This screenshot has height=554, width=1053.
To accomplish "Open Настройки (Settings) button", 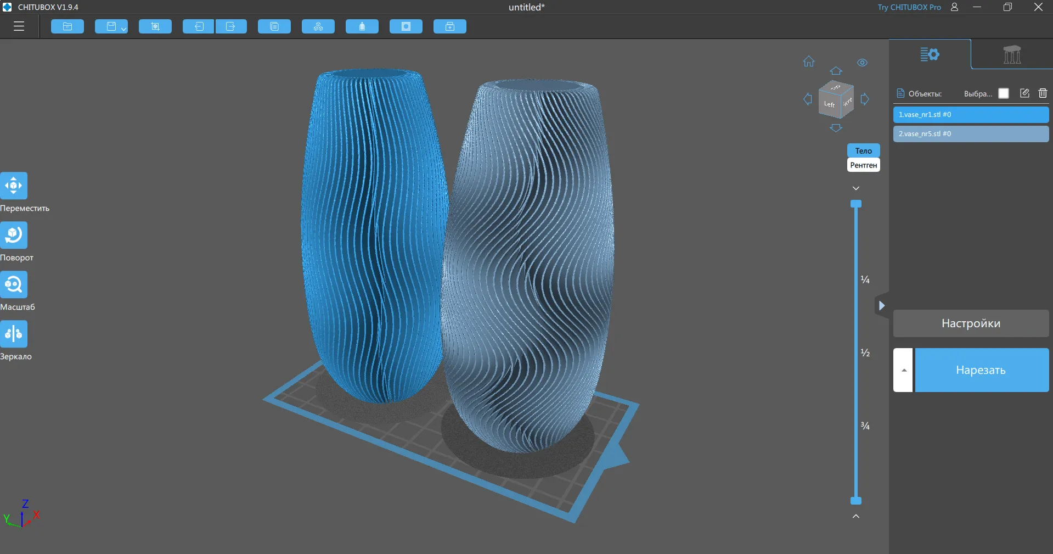I will 971,323.
